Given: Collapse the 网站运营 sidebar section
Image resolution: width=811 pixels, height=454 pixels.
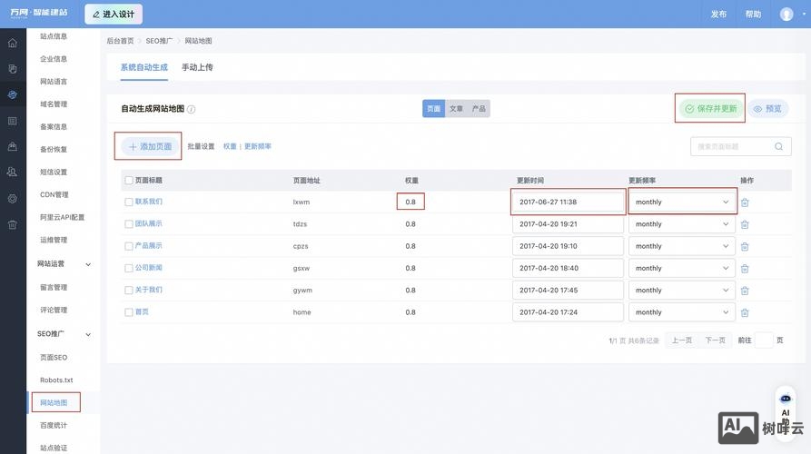Looking at the screenshot, I should (x=88, y=264).
